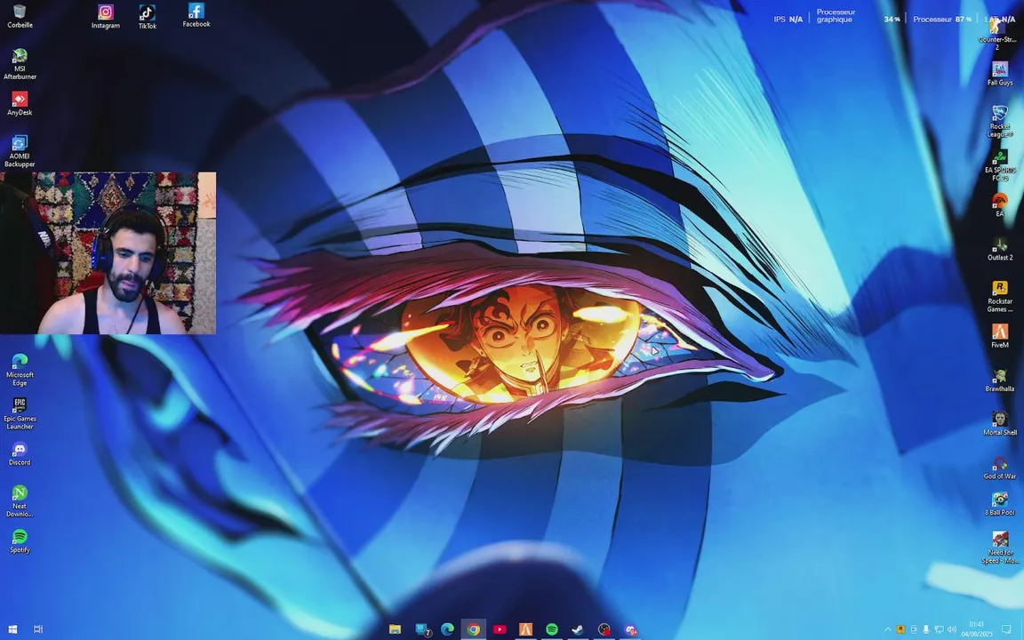Select the TikTok desktop shortcut
The height and width of the screenshot is (640, 1024).
(x=147, y=17)
